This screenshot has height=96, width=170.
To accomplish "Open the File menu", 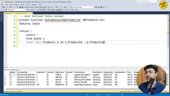I will [2, 5].
